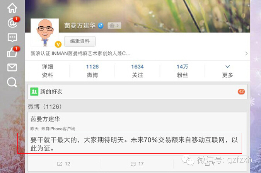261x173 pixels.
Task: Click the male gender badge icon
Action: 101,26
